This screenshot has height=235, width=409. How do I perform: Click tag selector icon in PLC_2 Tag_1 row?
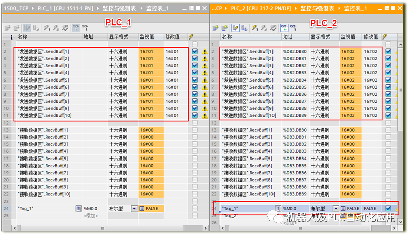tap(279, 208)
